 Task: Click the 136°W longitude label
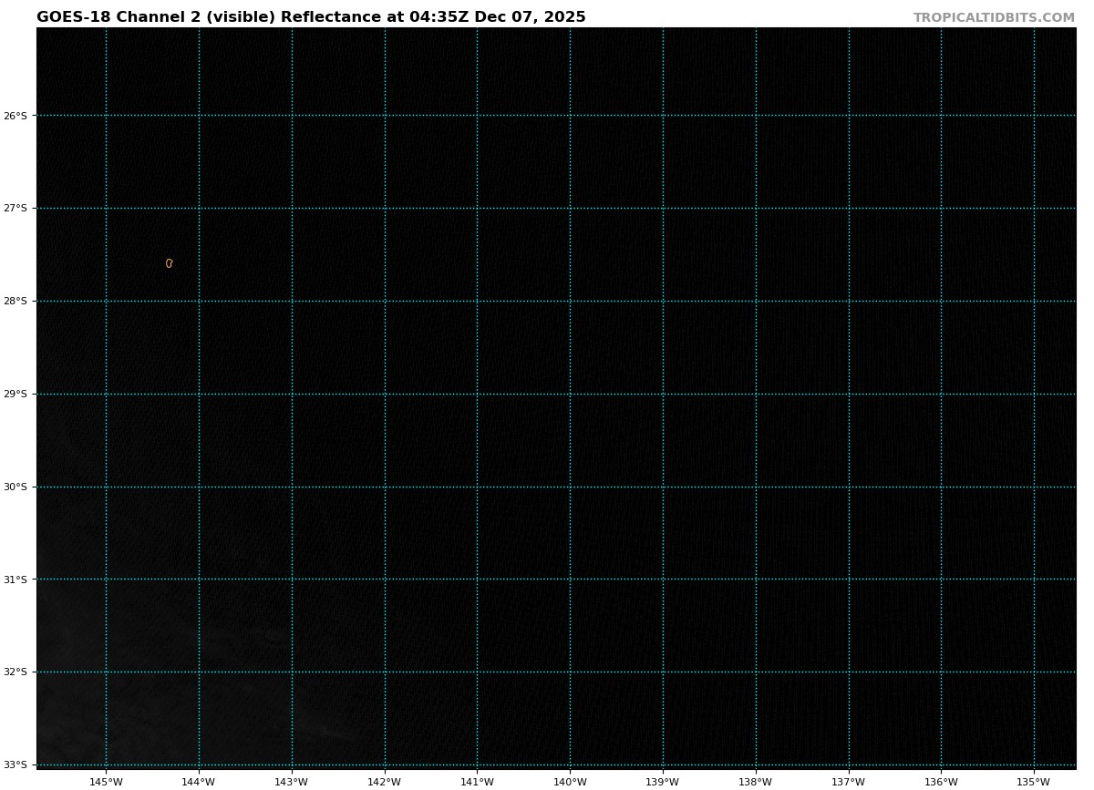941,782
